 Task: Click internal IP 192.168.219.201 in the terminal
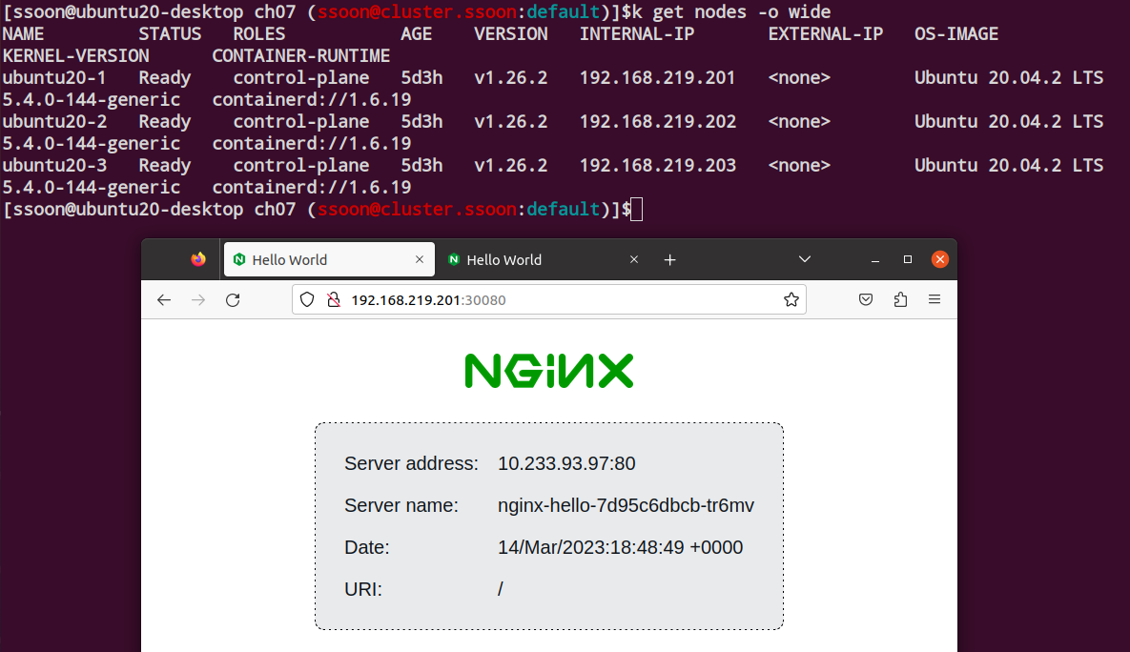point(657,78)
